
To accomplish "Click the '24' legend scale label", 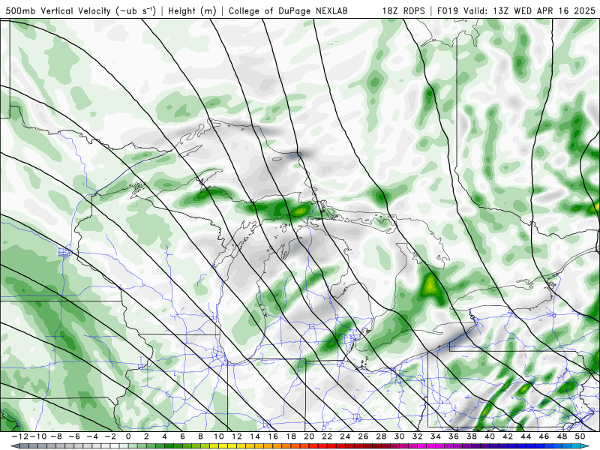I will click(x=345, y=436).
